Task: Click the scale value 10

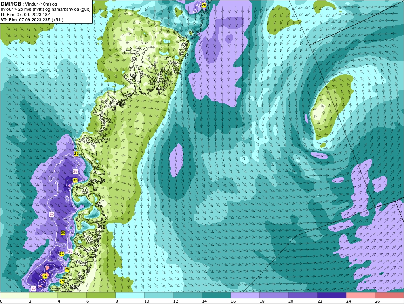Action: (147, 301)
